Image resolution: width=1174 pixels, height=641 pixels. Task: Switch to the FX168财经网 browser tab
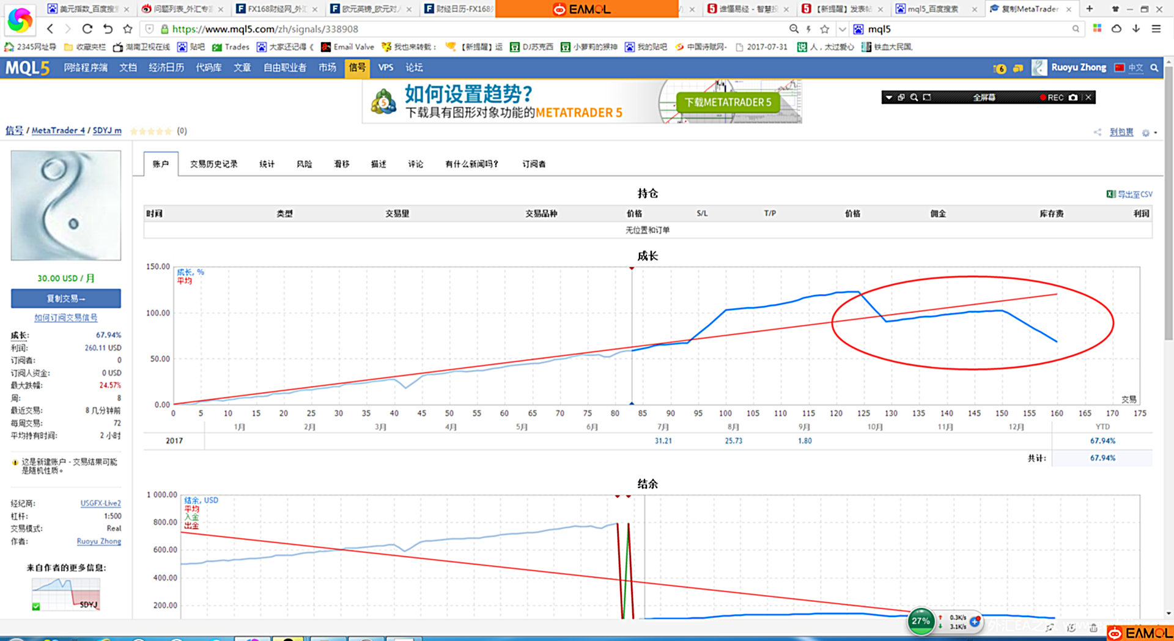[x=278, y=9]
